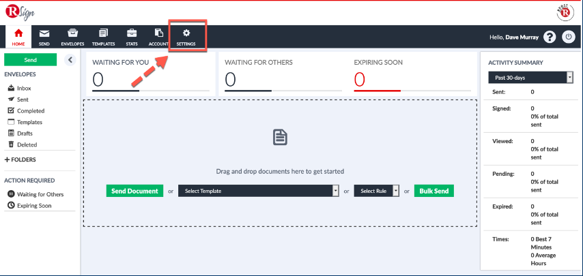
Task: Open the Settings gear tab
Action: tap(186, 37)
